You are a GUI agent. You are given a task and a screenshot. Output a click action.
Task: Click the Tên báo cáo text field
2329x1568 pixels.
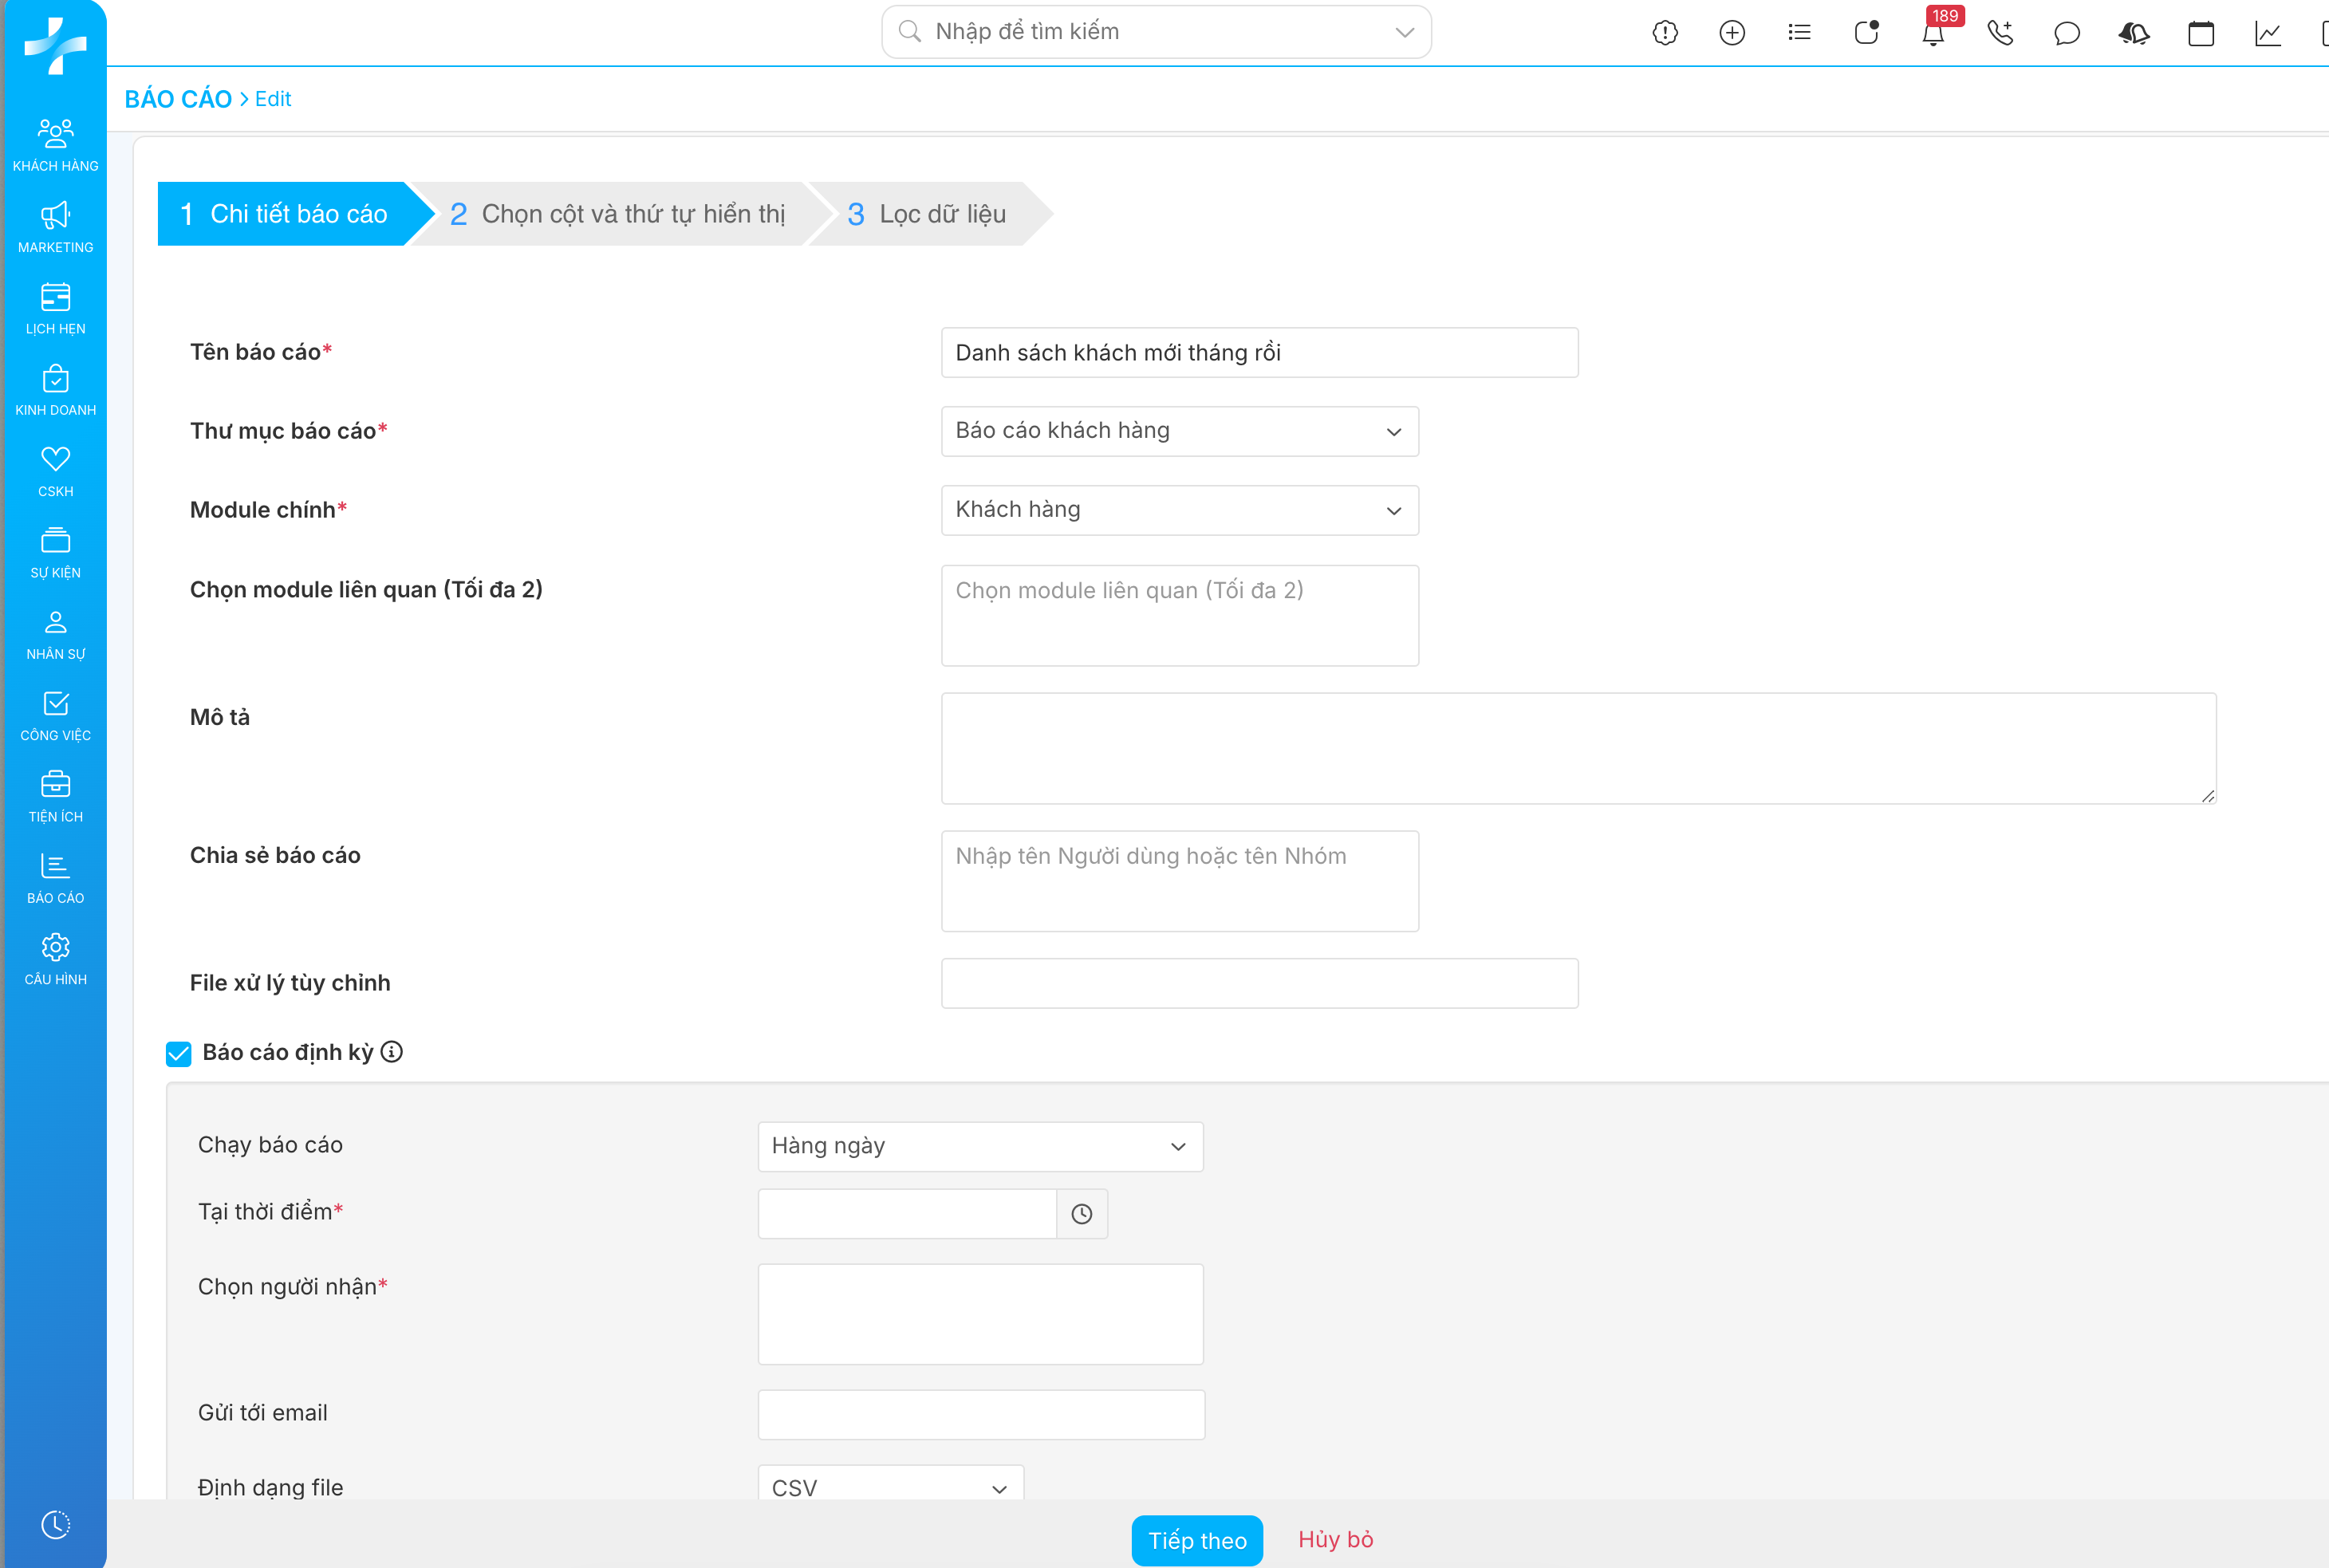[x=1258, y=352]
